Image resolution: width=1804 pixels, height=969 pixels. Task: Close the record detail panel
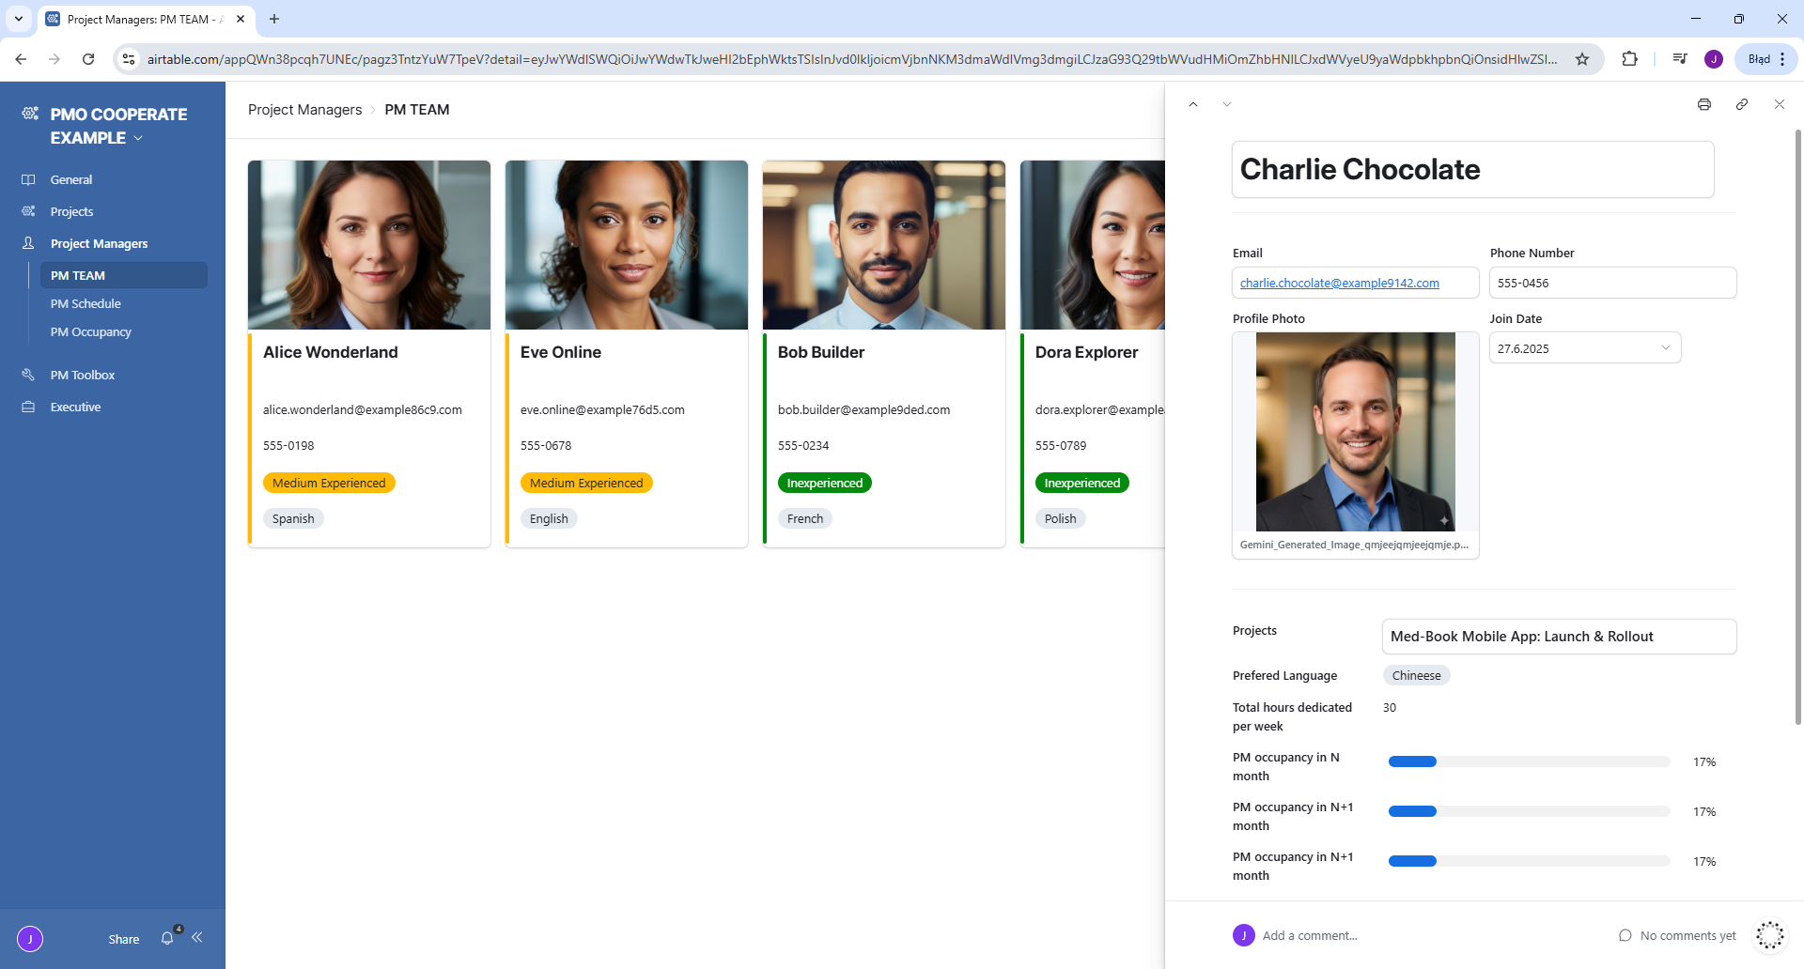tap(1779, 104)
